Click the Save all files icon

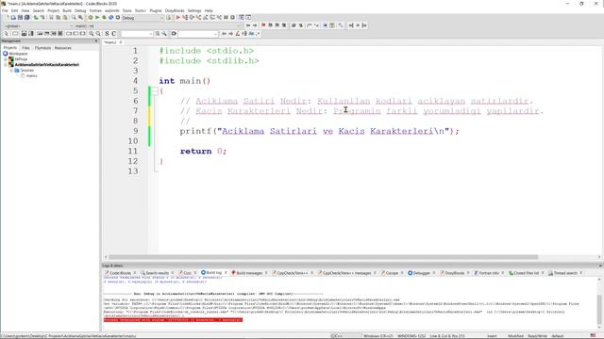pos(27,18)
